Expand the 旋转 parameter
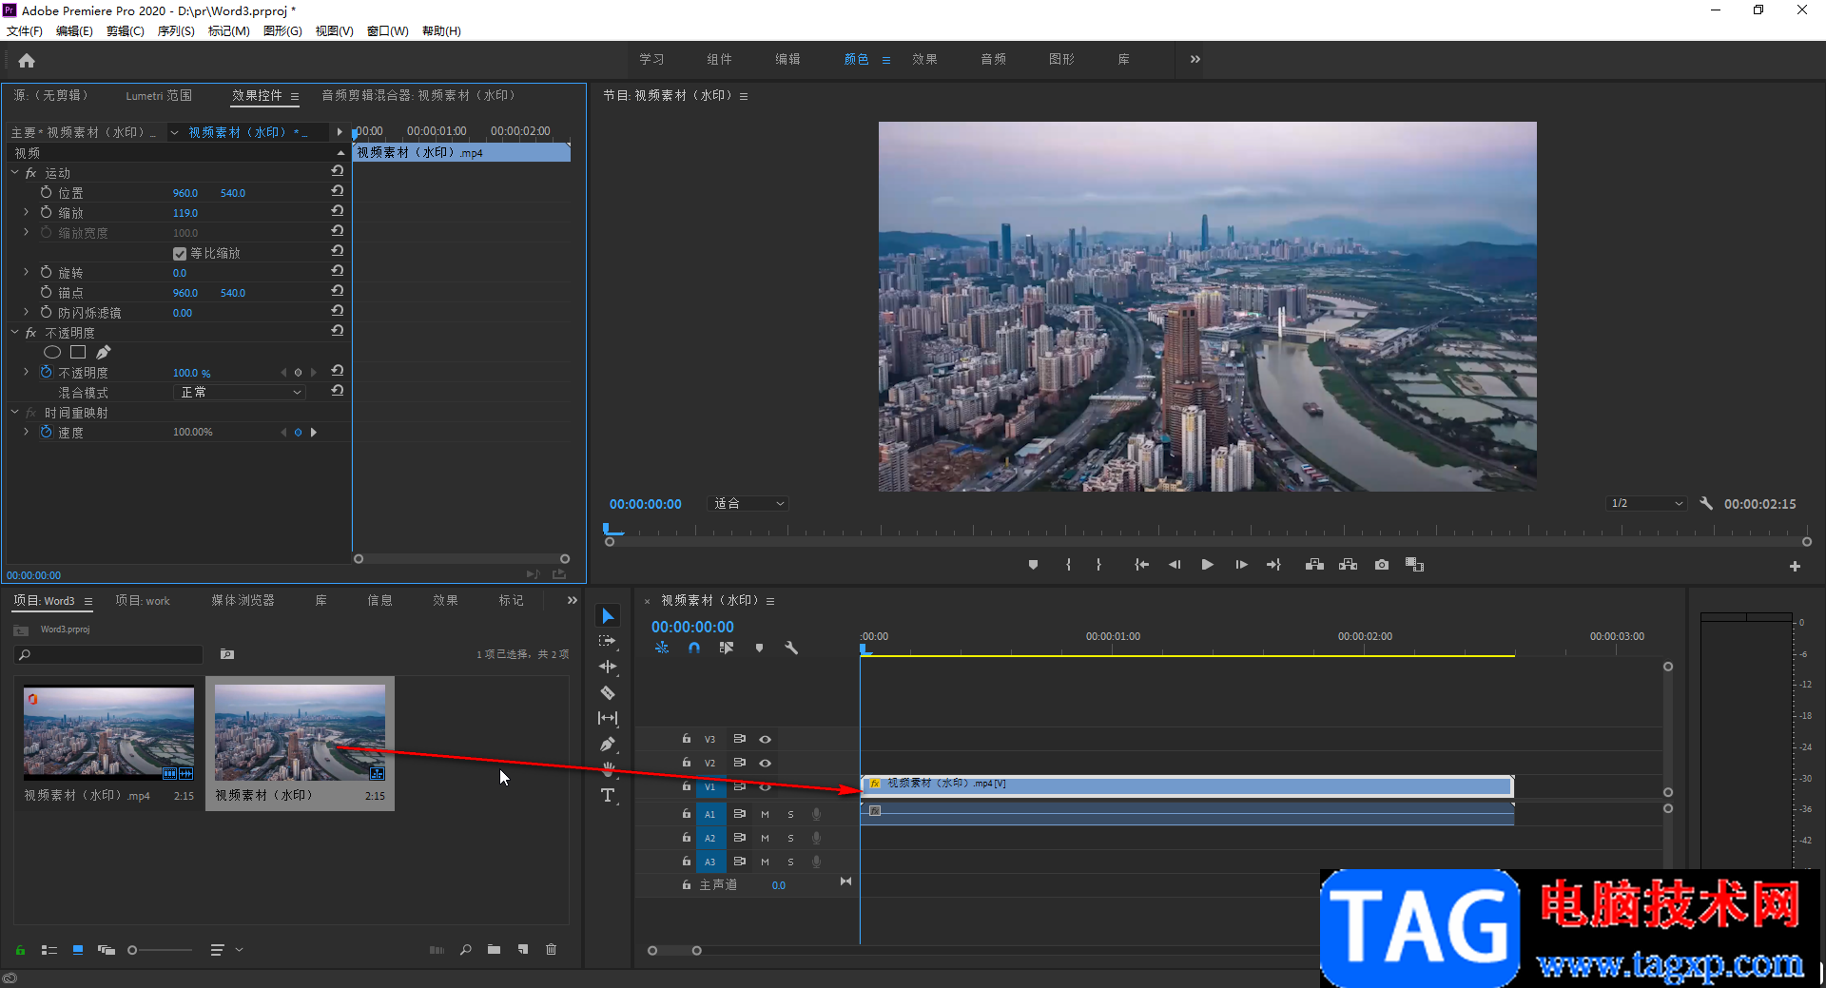1826x988 pixels. (x=27, y=272)
